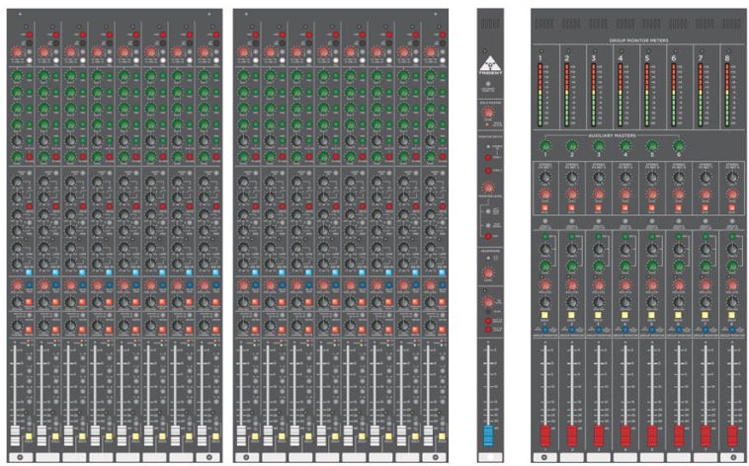Click the white fader on leftmost input channel
Viewport: 749px width, 466px height.
click(x=17, y=434)
